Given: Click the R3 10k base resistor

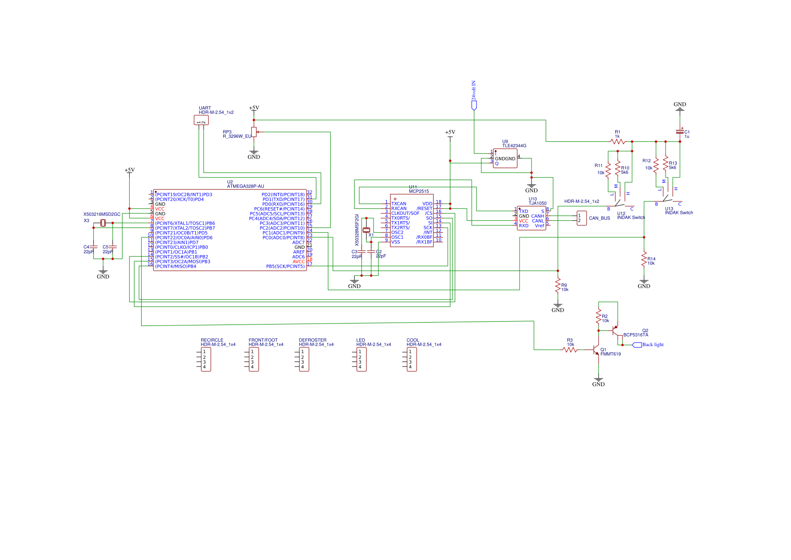Looking at the screenshot, I should point(570,350).
